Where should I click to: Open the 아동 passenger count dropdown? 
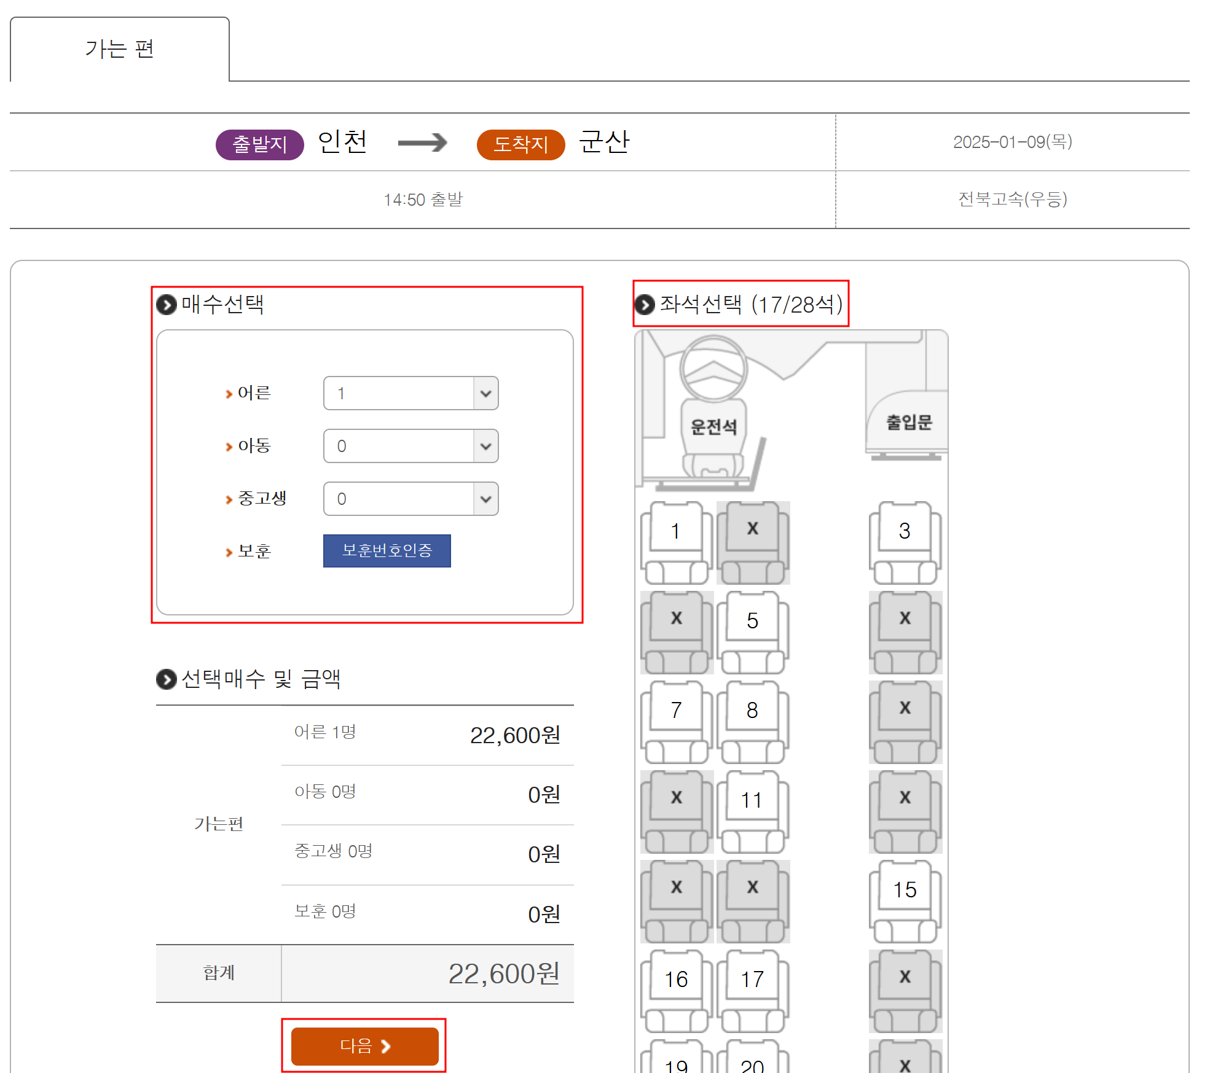point(411,446)
